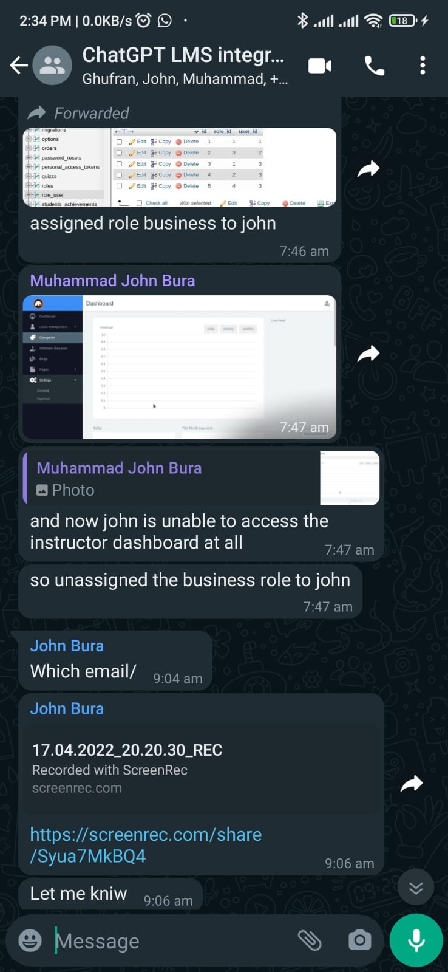The height and width of the screenshot is (972, 448).
Task: Jump to latest messages with down chevrons
Action: click(416, 888)
